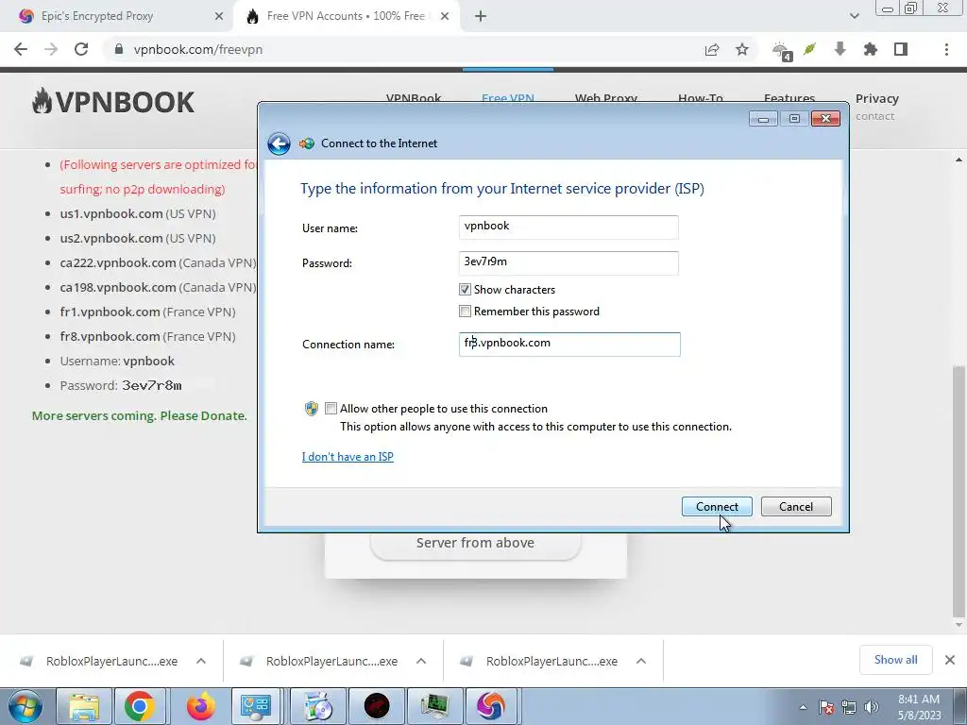The height and width of the screenshot is (725, 967).
Task: Click the Connection name input field
Action: [x=569, y=345]
